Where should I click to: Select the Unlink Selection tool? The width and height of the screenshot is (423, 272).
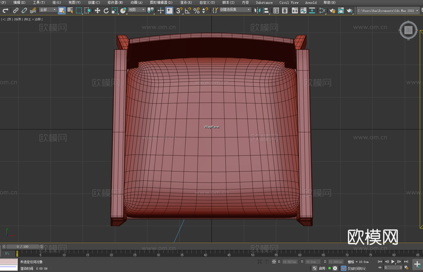24,10
